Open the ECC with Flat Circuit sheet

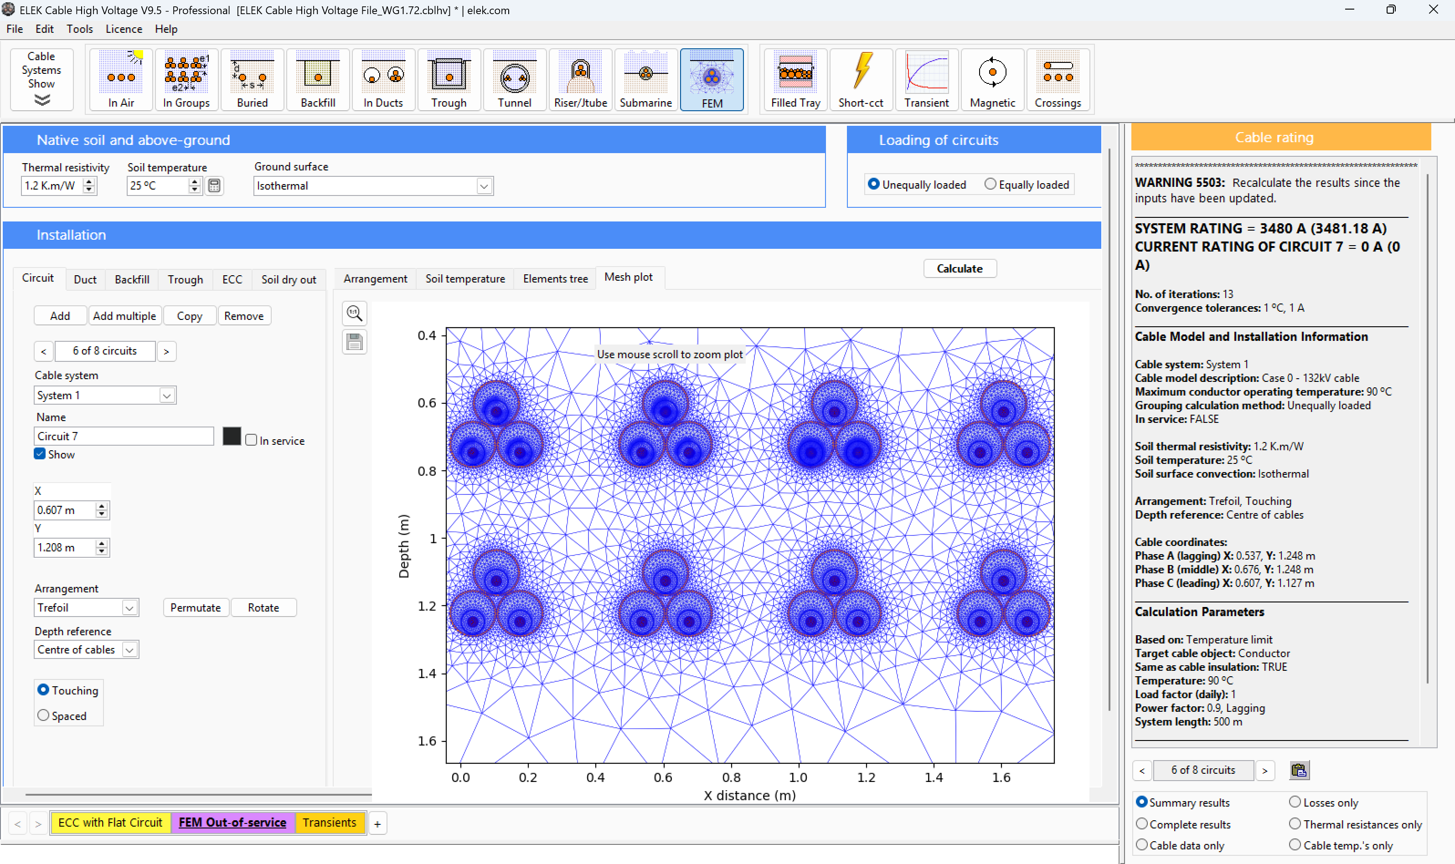[110, 823]
